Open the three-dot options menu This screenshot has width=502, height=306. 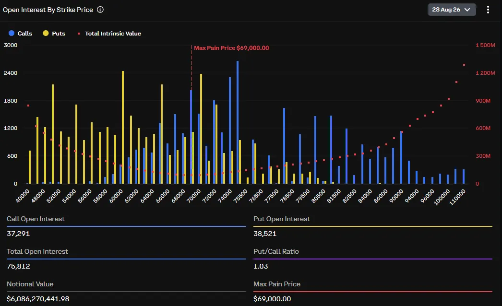pyautogui.click(x=488, y=10)
